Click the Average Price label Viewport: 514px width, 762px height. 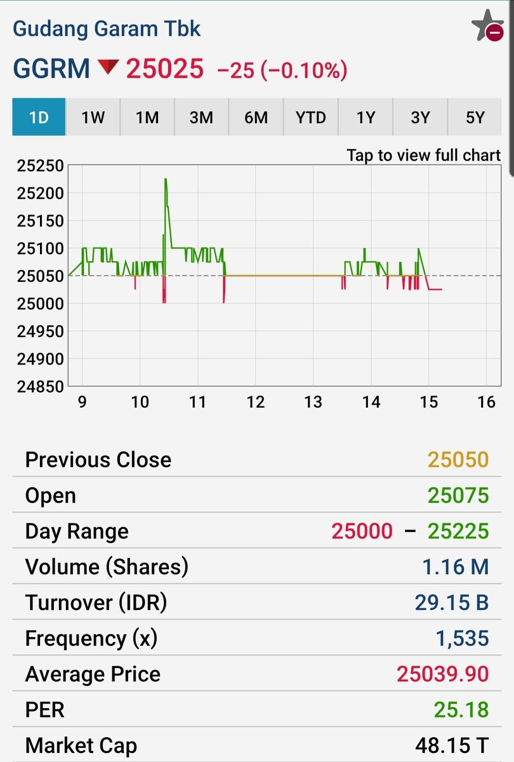click(x=93, y=674)
